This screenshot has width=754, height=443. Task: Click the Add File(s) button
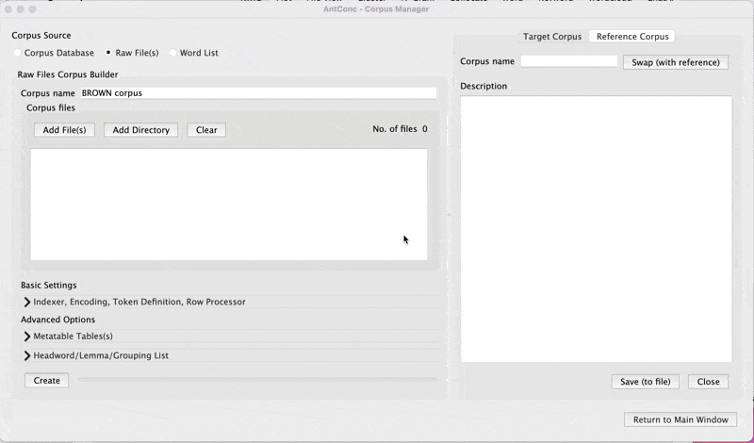point(64,130)
